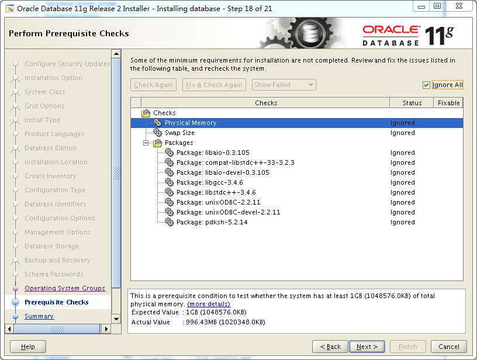Click the Cancel button
The image size is (477, 360).
(449, 347)
